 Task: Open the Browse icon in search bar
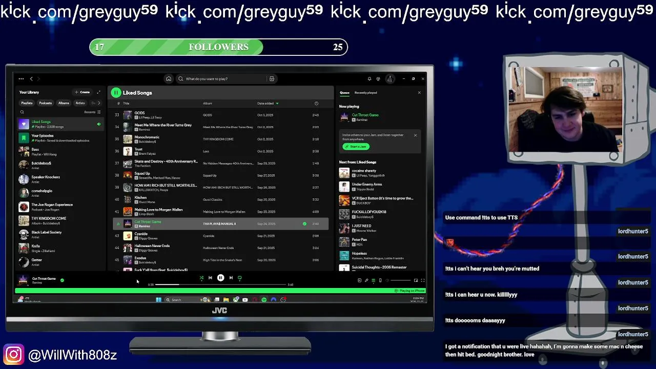coord(272,79)
